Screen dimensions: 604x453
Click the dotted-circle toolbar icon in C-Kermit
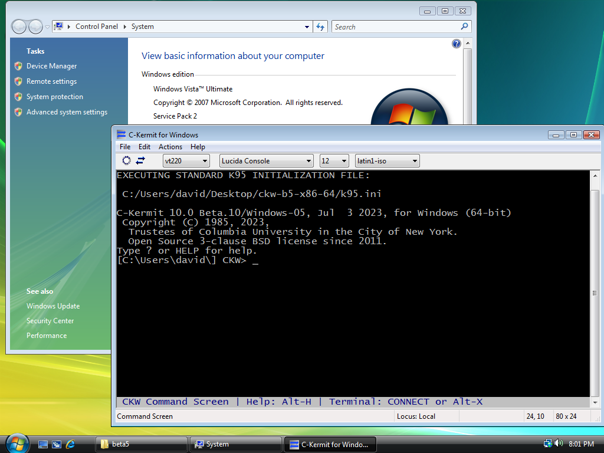pos(126,160)
